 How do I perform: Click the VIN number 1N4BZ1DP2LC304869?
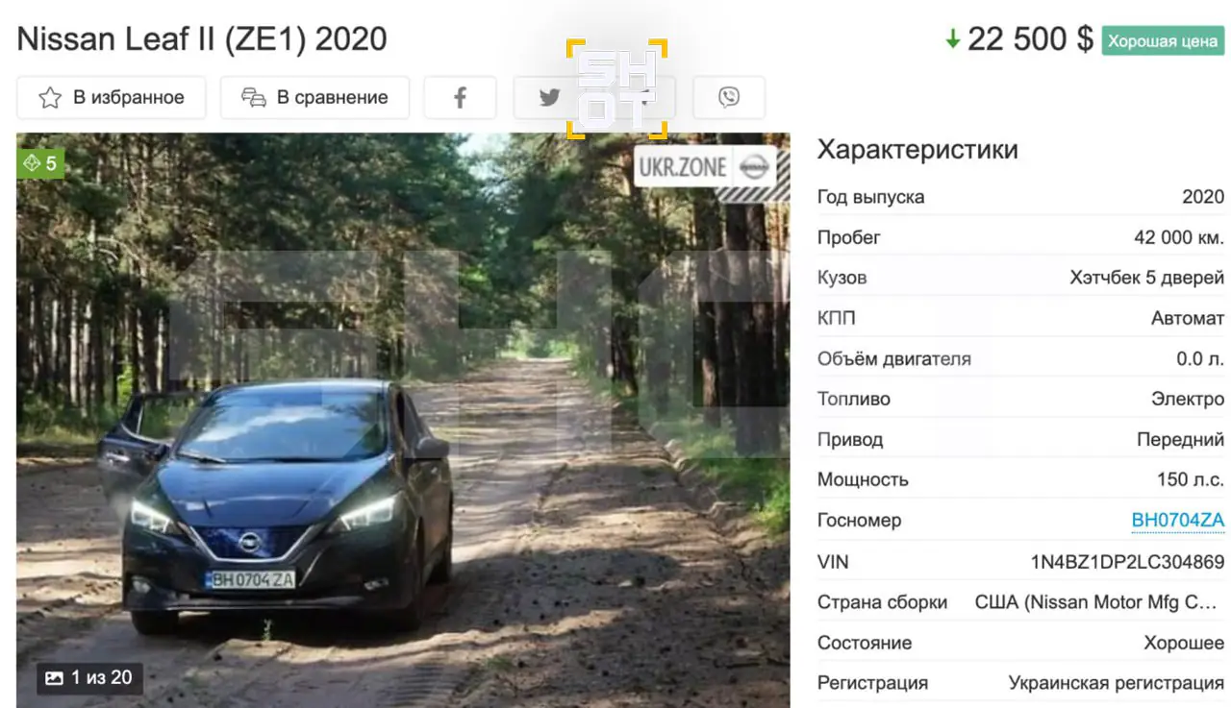point(1127,562)
